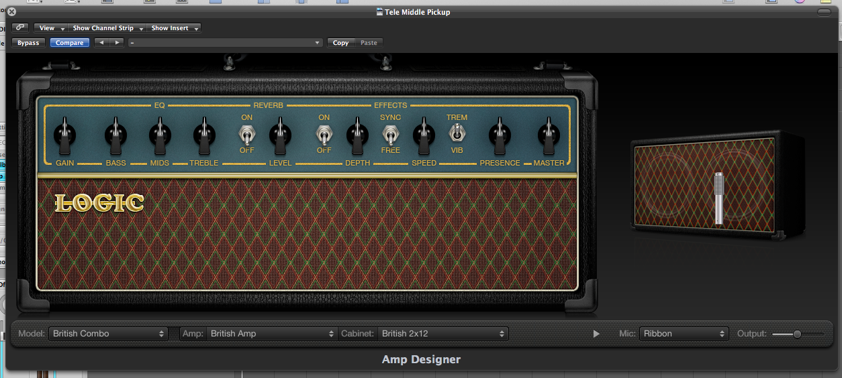Click the Mids knob

(160, 135)
